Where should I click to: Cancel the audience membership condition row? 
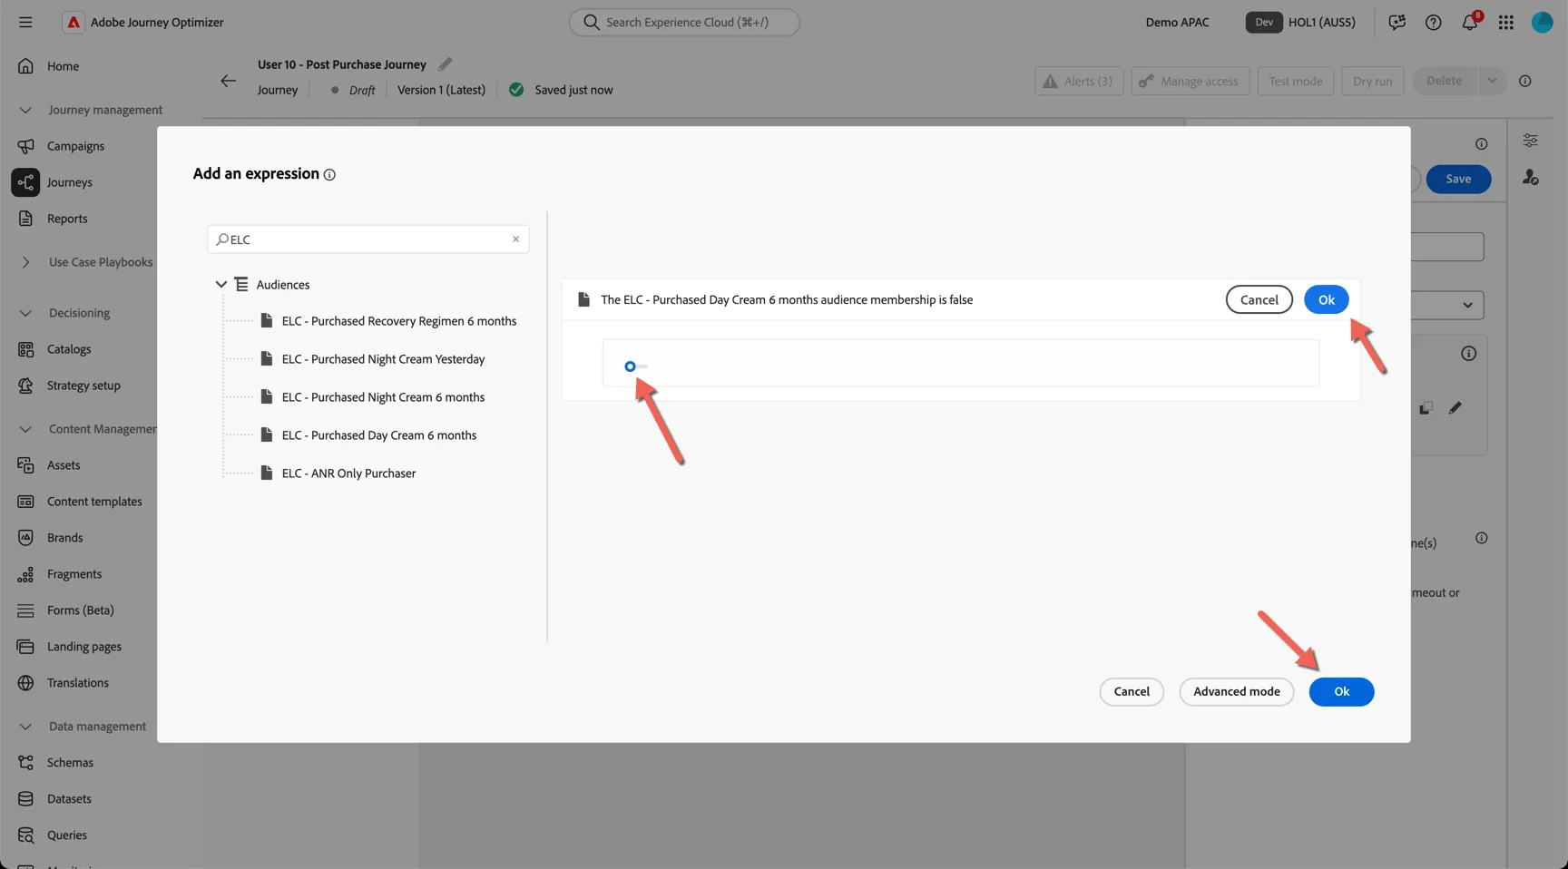click(1259, 299)
